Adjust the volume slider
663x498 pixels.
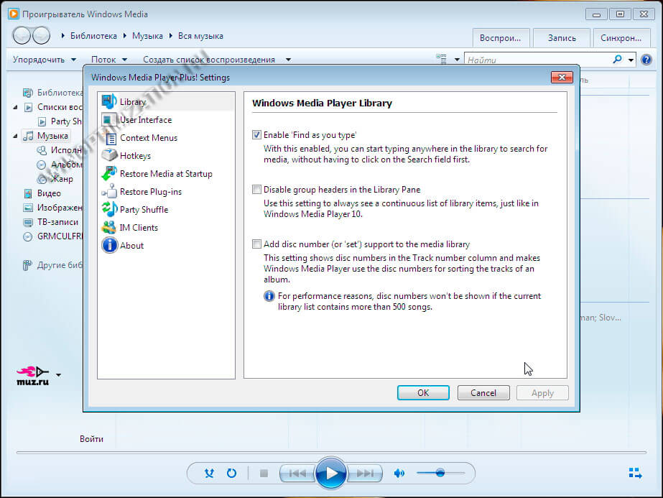point(440,473)
